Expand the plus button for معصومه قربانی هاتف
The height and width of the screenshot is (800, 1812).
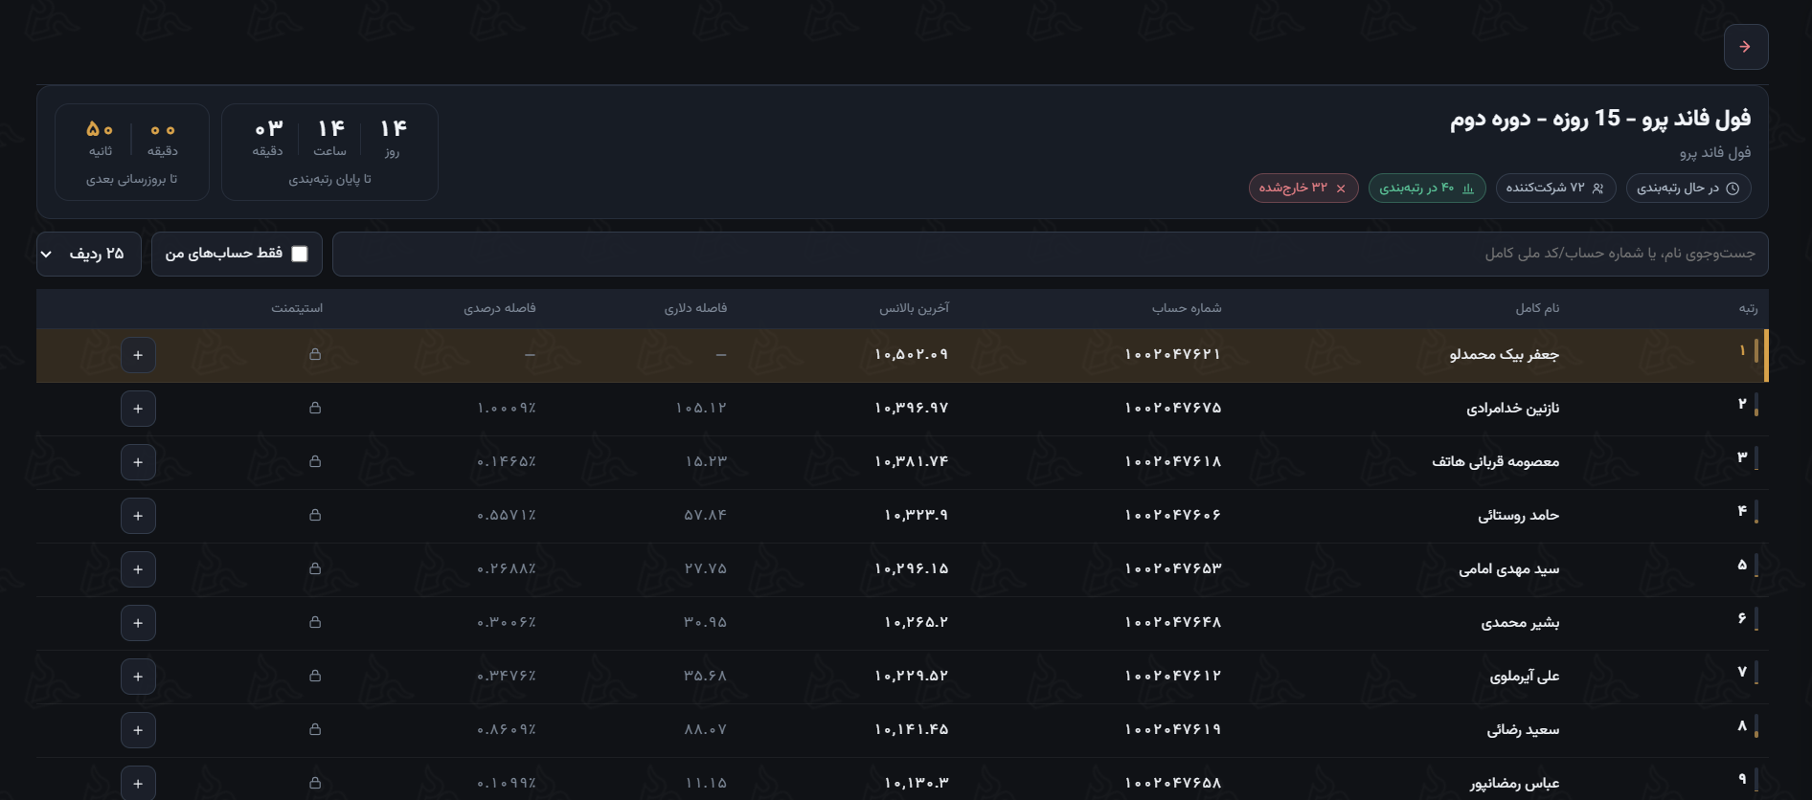coord(138,462)
